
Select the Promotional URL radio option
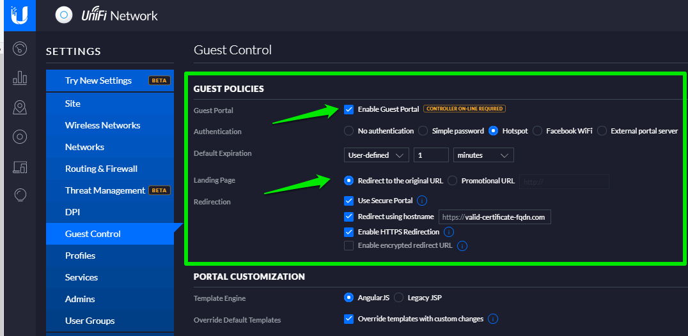453,181
